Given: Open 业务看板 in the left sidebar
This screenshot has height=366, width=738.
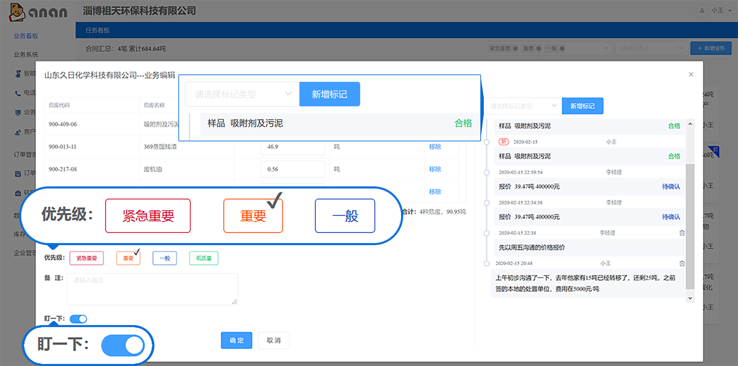Looking at the screenshot, I should (x=26, y=36).
